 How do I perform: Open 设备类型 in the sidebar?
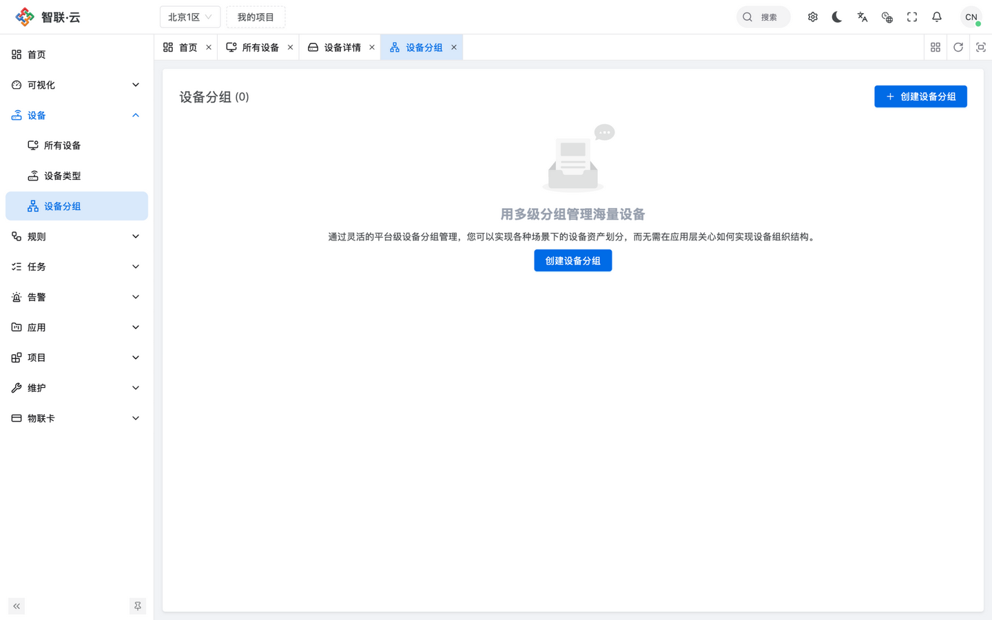(x=76, y=176)
